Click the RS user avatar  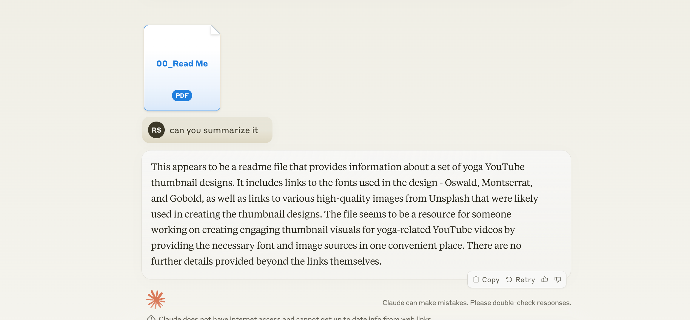coord(156,130)
